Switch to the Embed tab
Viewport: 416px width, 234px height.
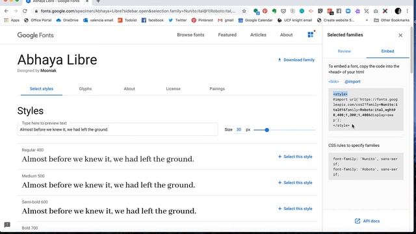pyautogui.click(x=387, y=51)
